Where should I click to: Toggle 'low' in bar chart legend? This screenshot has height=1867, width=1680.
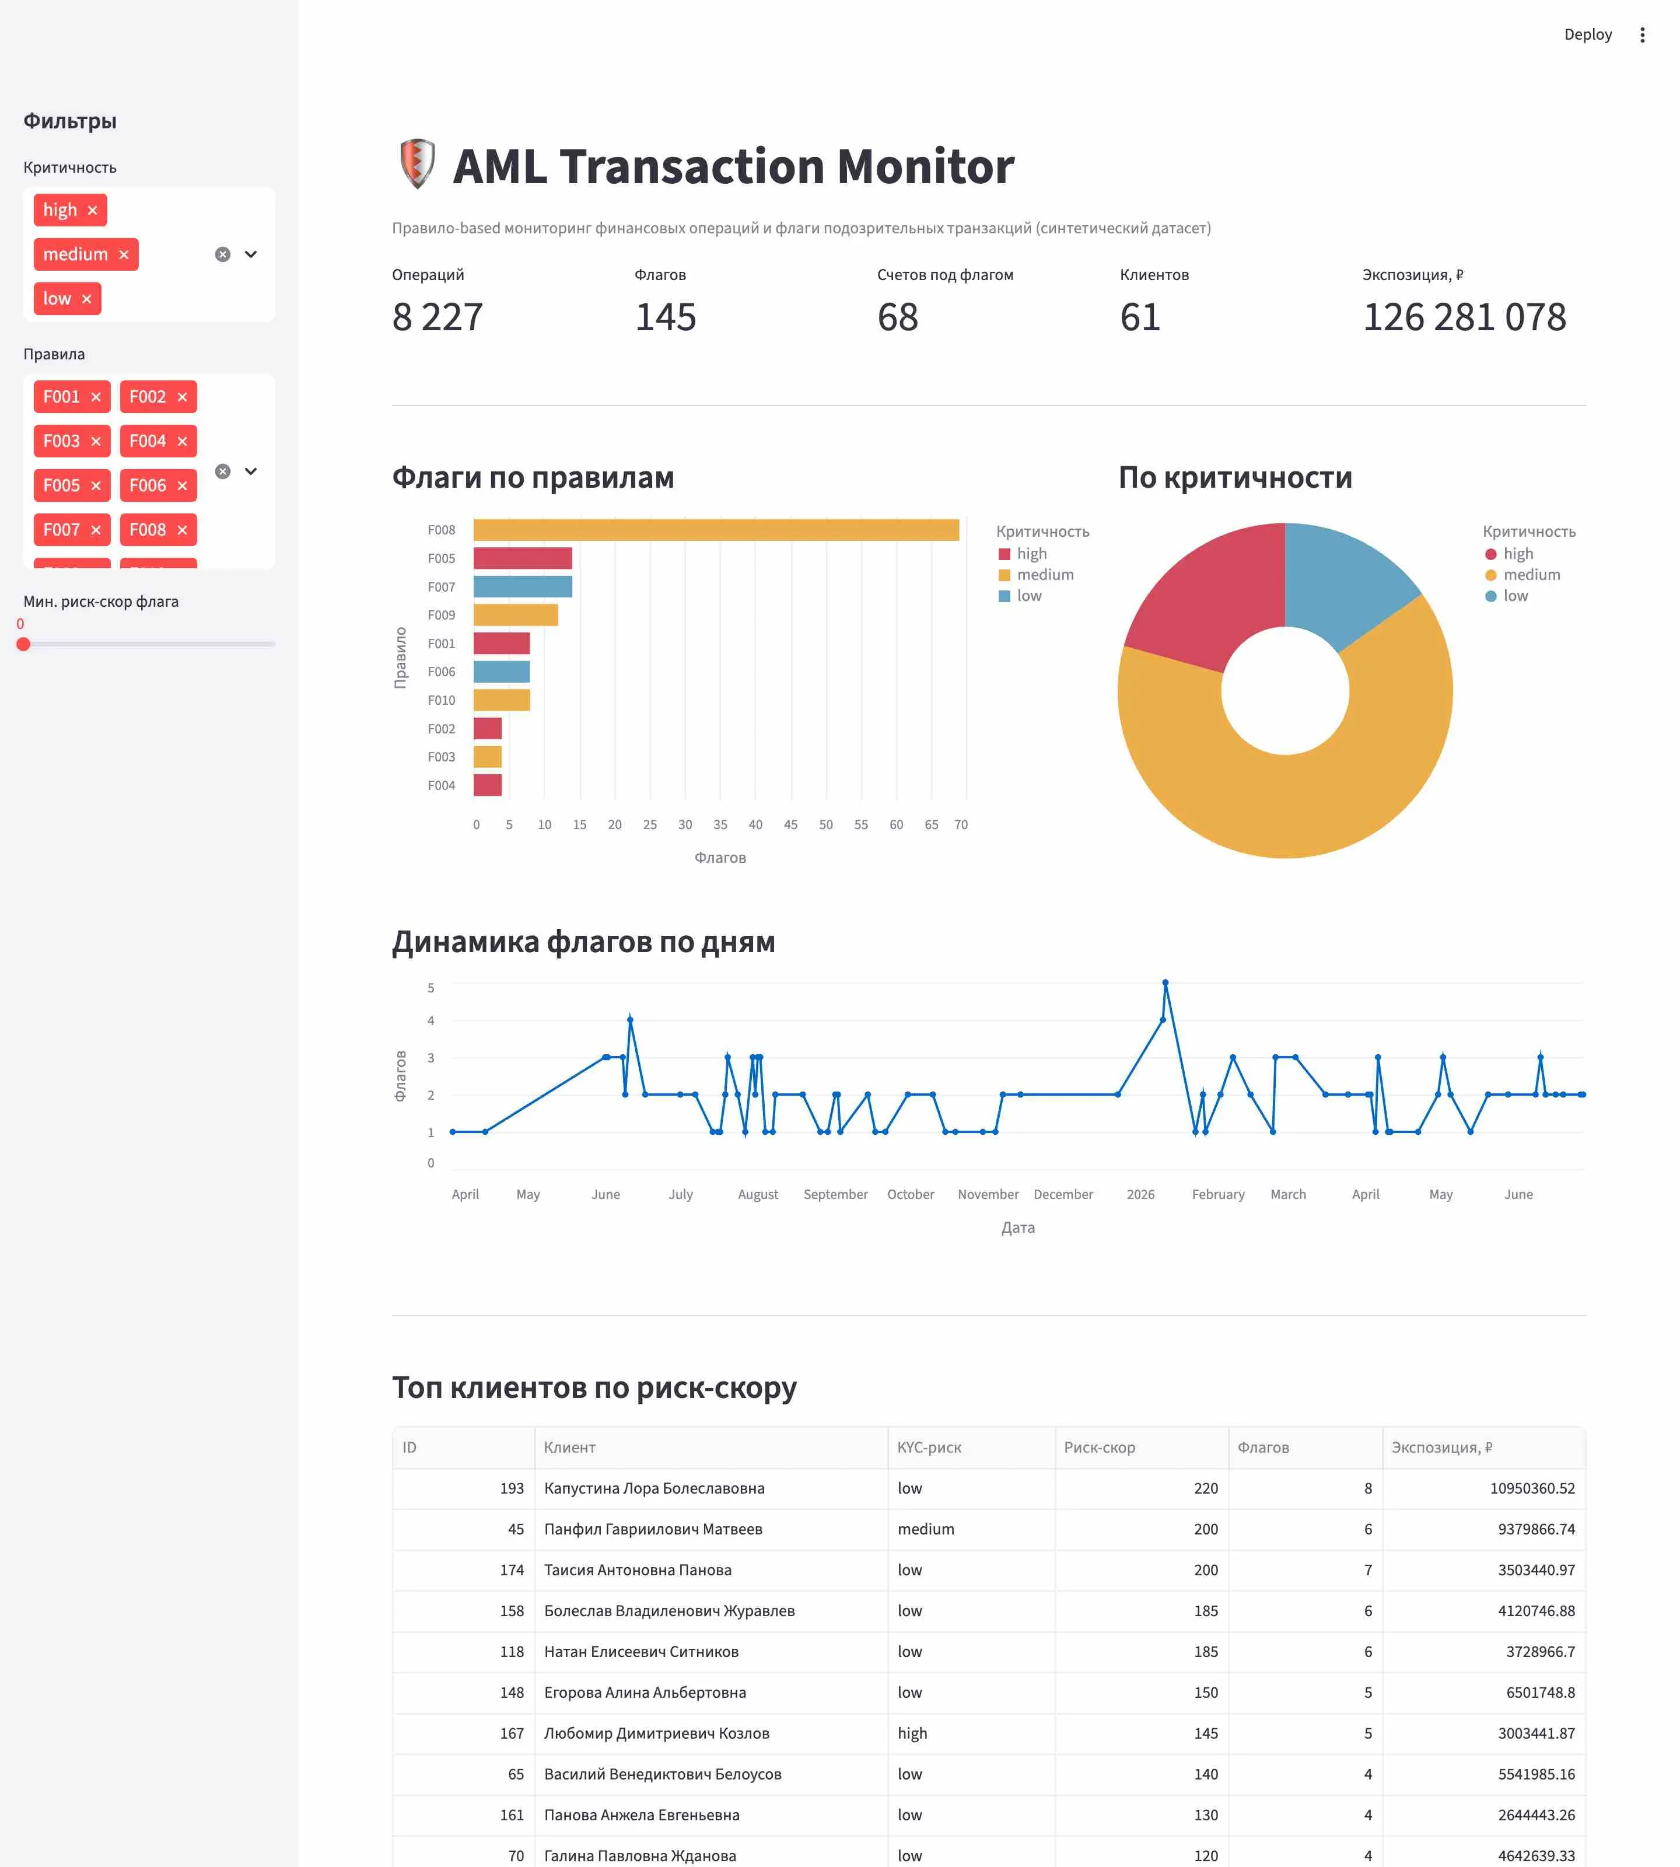point(1020,596)
